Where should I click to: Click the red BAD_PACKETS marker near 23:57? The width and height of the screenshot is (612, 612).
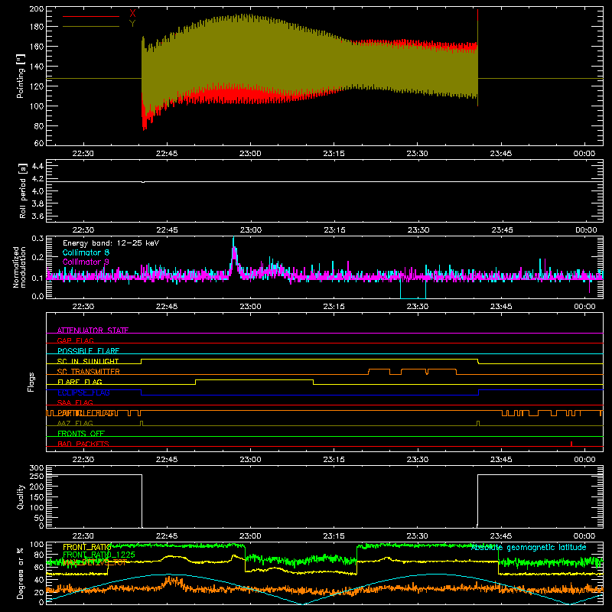(x=571, y=444)
